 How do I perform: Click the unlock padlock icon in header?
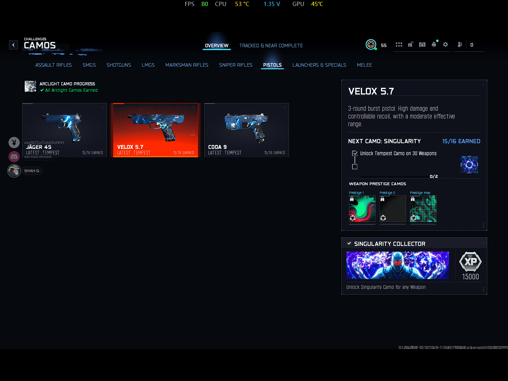click(411, 45)
